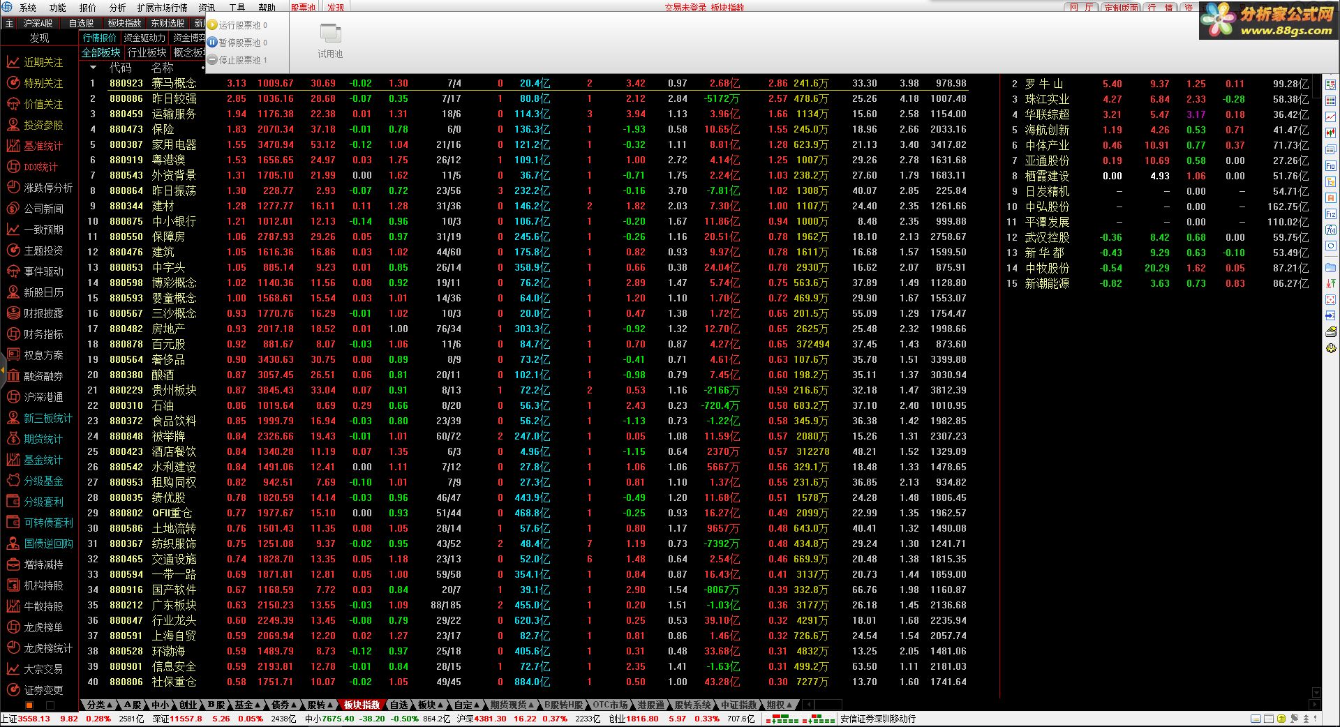Image resolution: width=1340 pixels, height=727 pixels.
Task: Open 特别关注 sidebar item
Action: click(x=35, y=83)
